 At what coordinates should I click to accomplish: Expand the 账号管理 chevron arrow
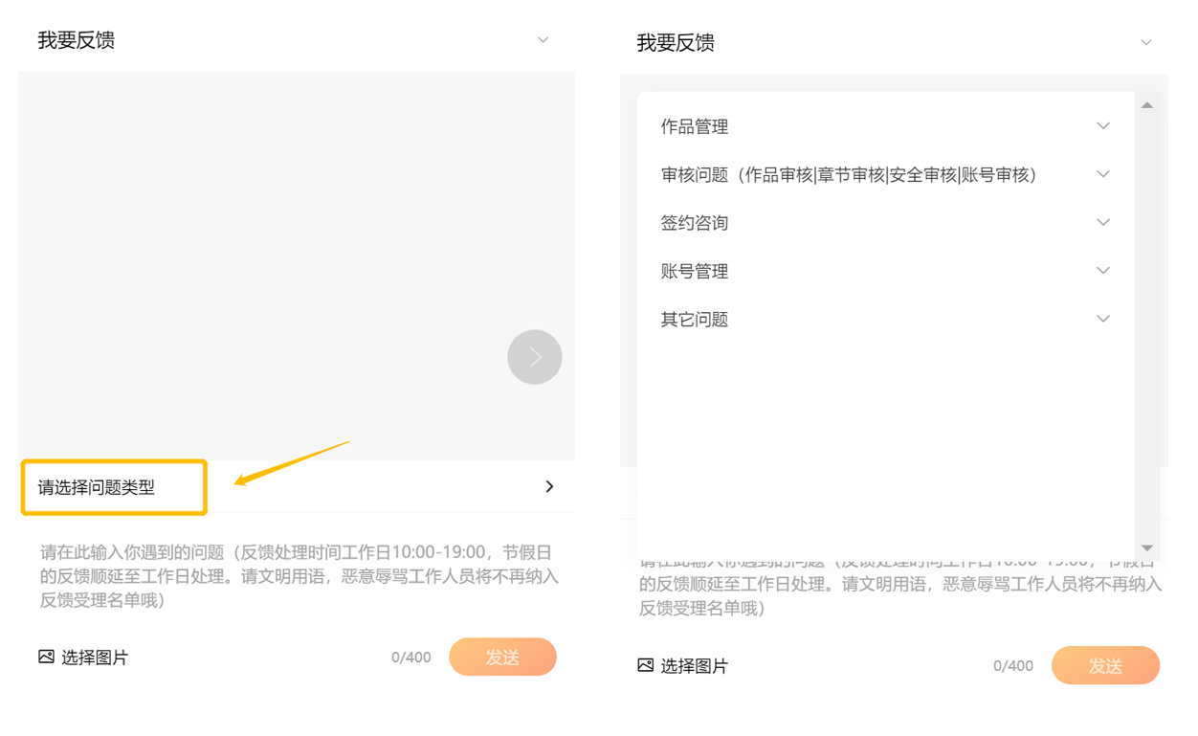pos(1102,271)
